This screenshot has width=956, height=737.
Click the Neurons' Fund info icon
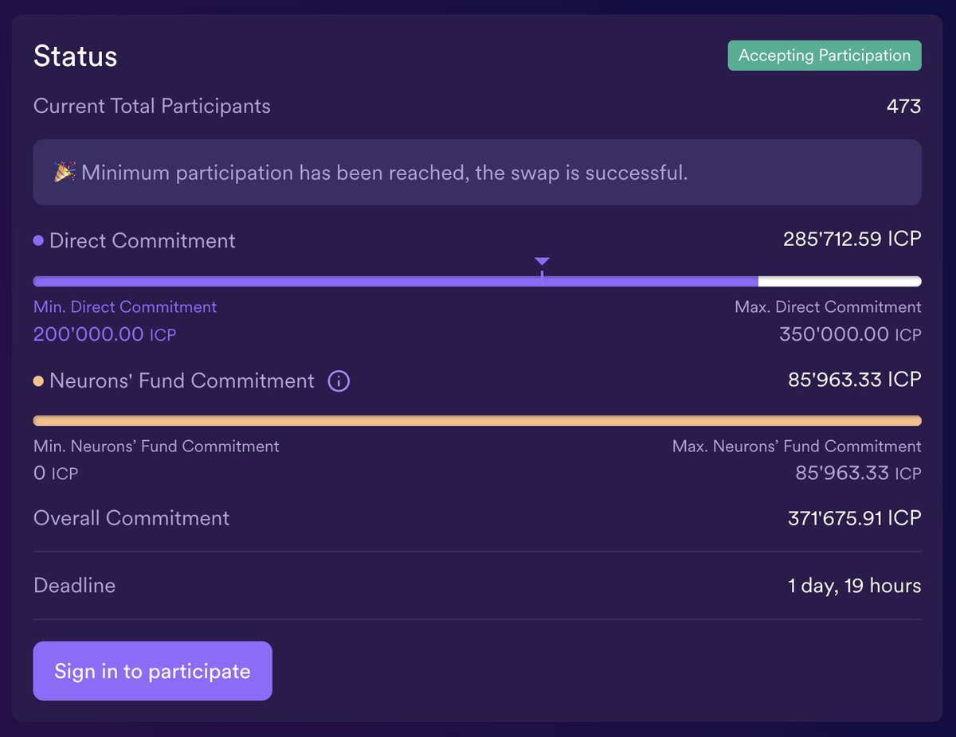(x=339, y=381)
